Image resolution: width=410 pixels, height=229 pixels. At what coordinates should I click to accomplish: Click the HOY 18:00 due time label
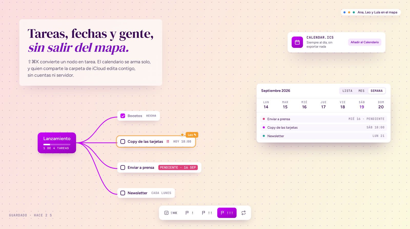click(x=182, y=142)
